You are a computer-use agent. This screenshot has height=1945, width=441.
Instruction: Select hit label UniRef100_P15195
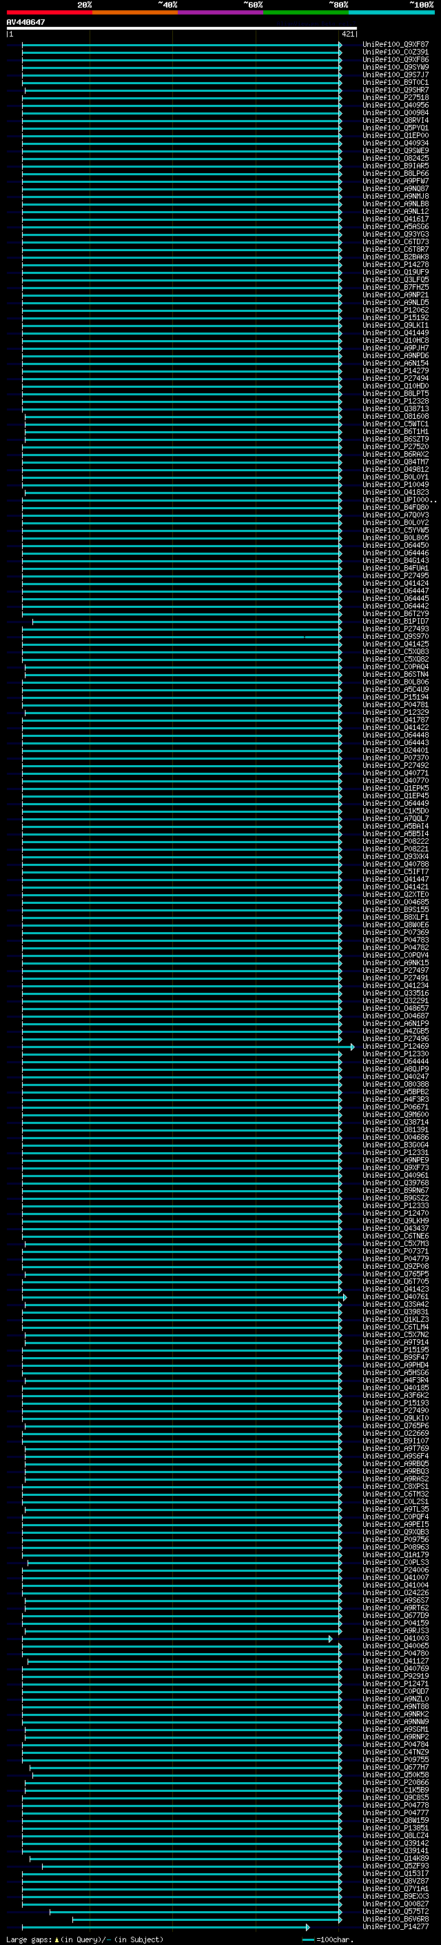(395, 1350)
